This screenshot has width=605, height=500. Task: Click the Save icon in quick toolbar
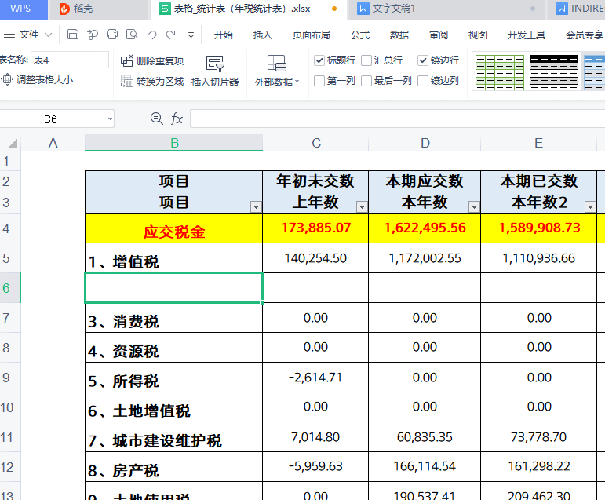[73, 35]
